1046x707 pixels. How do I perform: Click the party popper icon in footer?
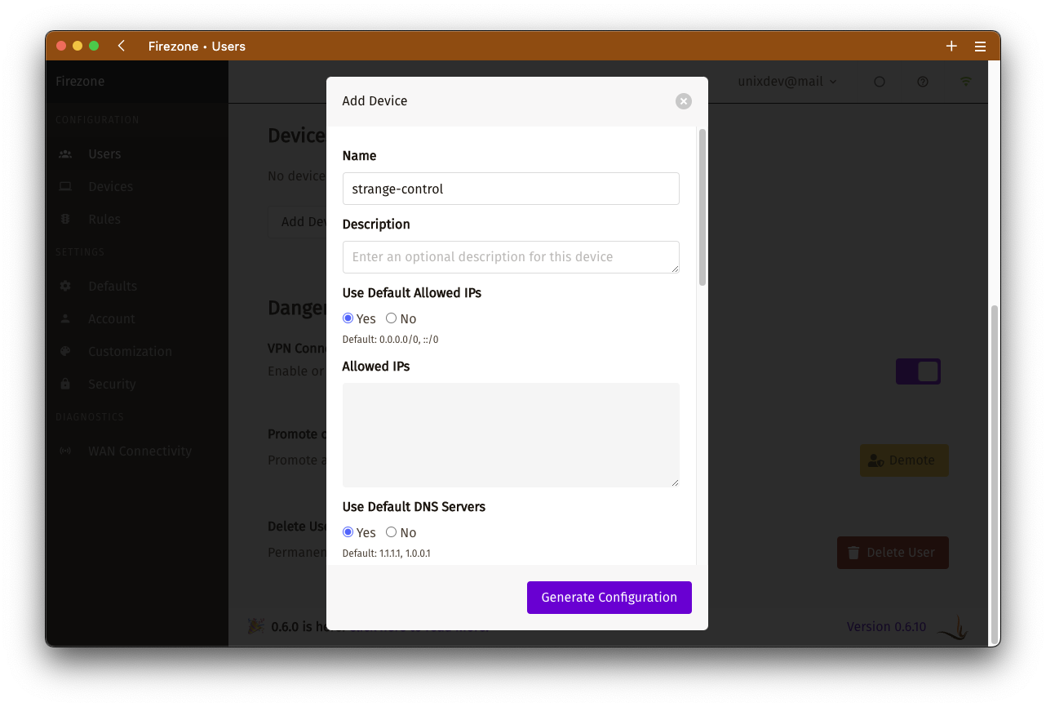click(255, 626)
